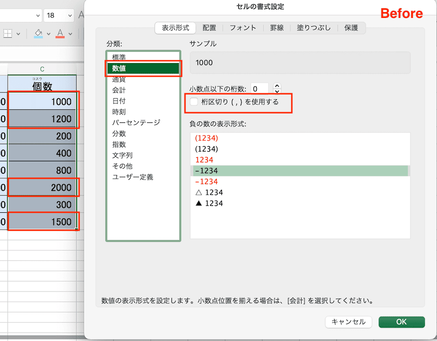Click the borders icon in the toolbar
This screenshot has width=437, height=341.
[x=8, y=34]
